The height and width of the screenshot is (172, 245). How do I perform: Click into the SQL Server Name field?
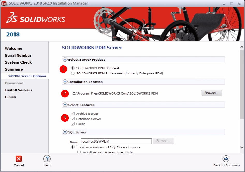pyautogui.click(x=116, y=141)
